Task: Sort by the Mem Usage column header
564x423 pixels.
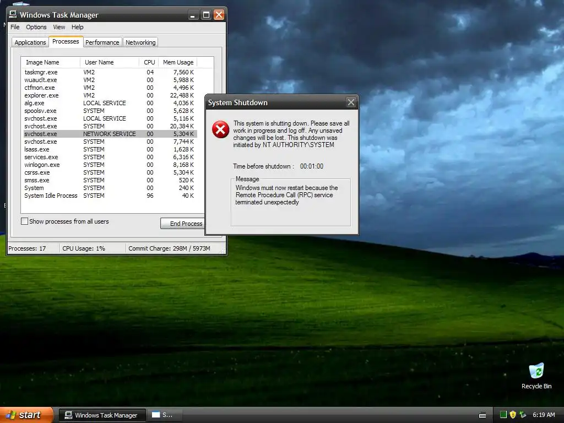Action: (178, 62)
